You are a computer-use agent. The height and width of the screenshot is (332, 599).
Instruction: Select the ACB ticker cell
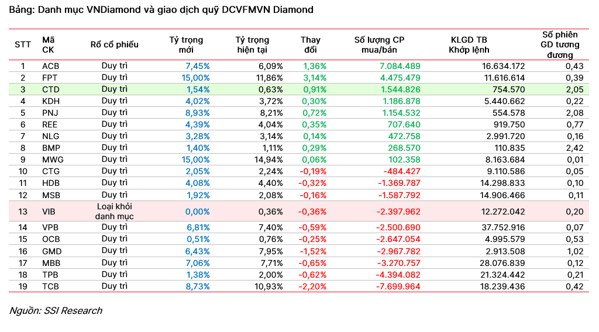[x=50, y=66]
